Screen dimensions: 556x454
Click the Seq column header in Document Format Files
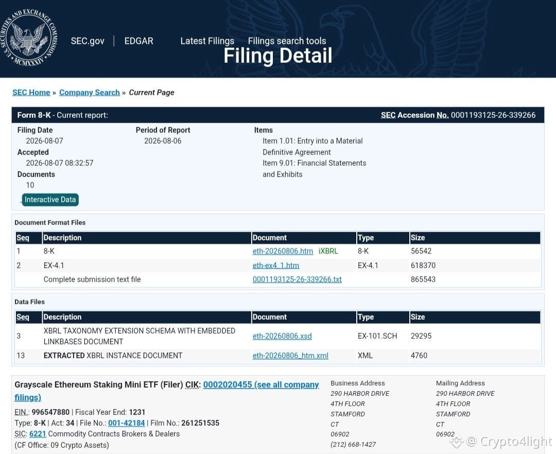[x=23, y=238]
